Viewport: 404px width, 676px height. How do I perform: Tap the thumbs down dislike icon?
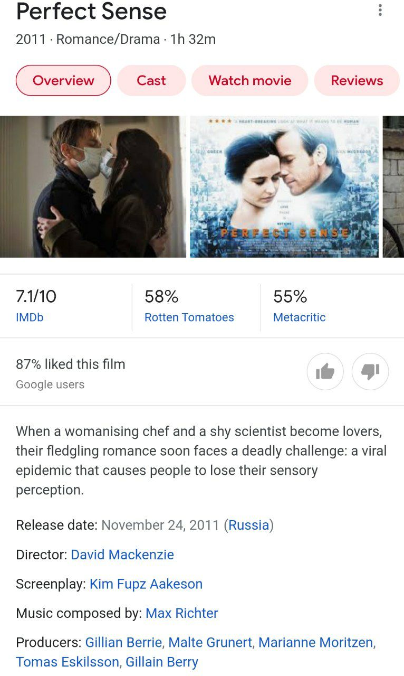tap(370, 372)
